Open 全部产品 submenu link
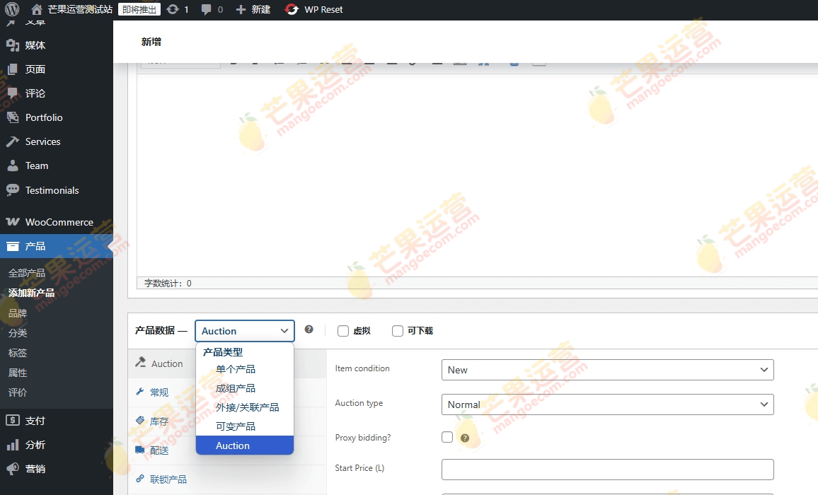The height and width of the screenshot is (495, 818). click(x=27, y=273)
